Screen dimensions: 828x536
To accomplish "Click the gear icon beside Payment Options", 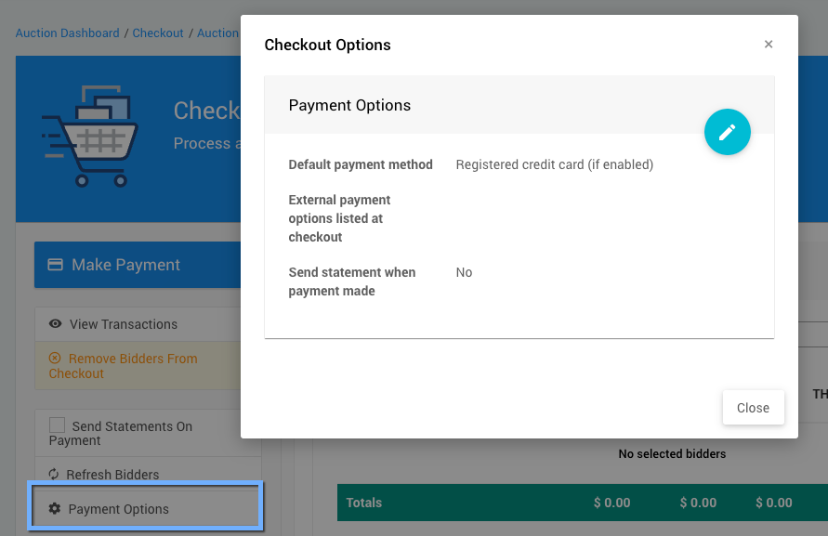I will [x=54, y=509].
